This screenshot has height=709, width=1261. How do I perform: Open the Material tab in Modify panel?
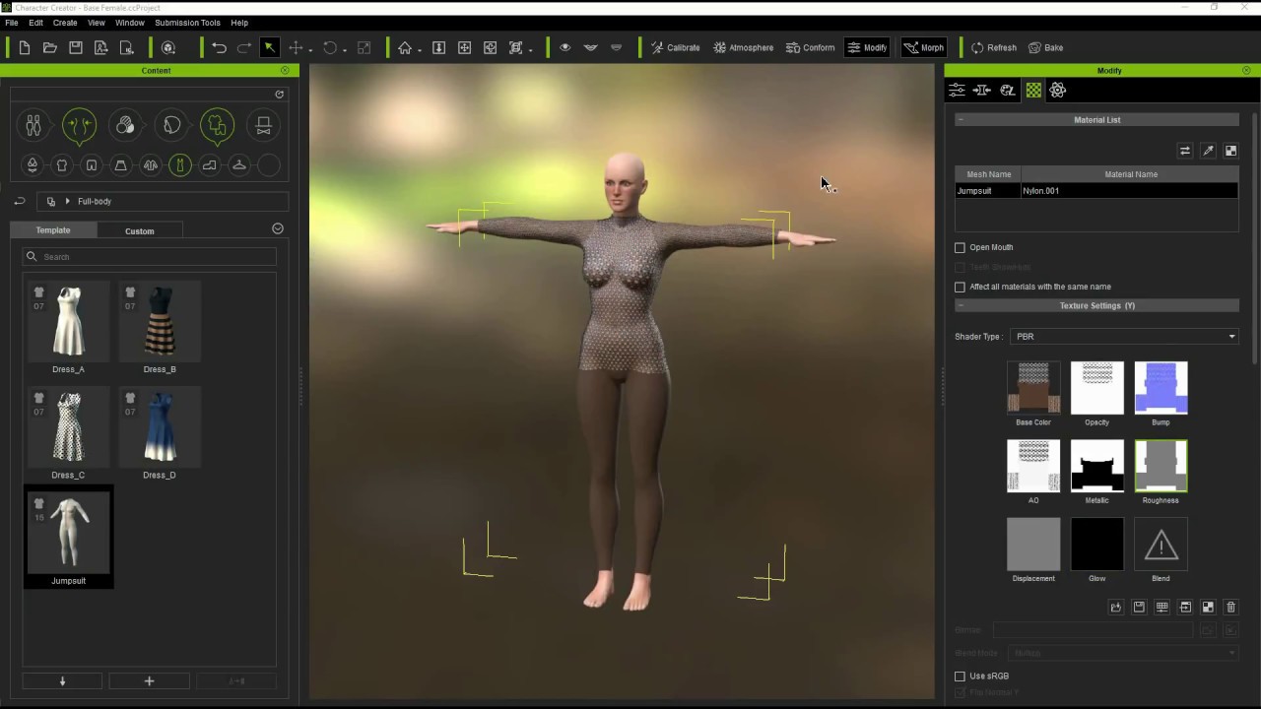pyautogui.click(x=1032, y=90)
